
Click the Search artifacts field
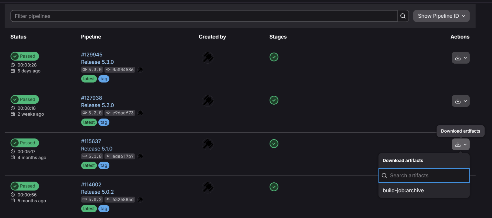point(424,175)
